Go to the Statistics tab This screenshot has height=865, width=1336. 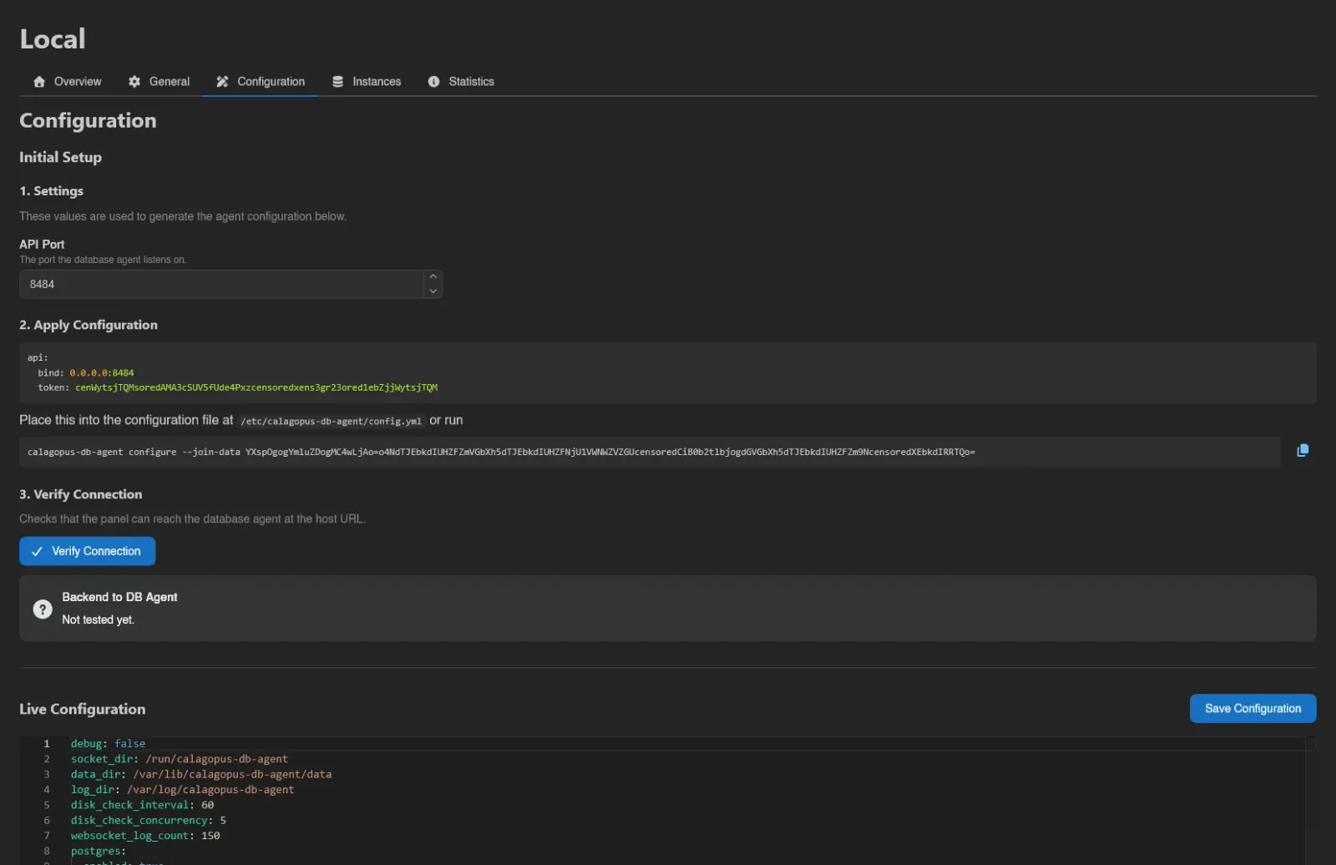point(461,82)
